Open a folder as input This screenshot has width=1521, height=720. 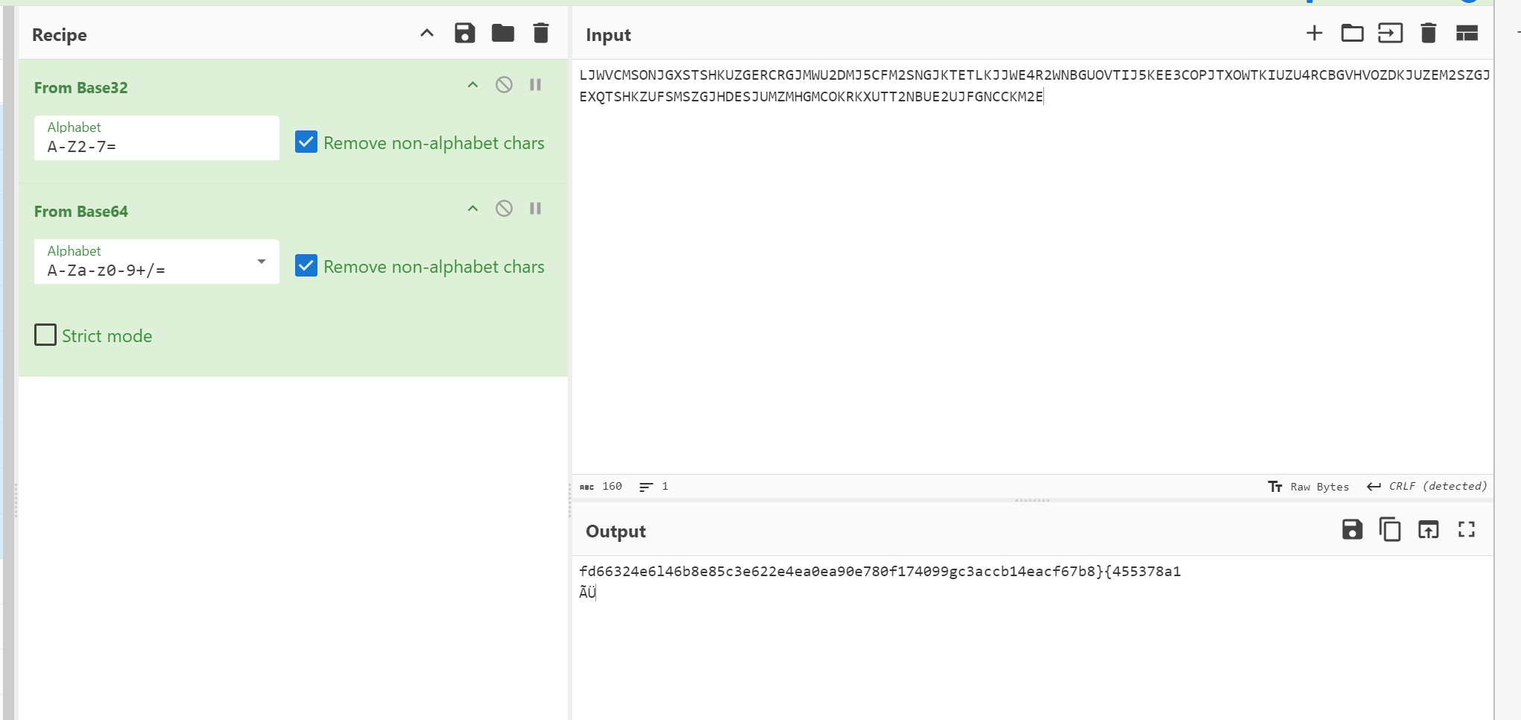point(1352,34)
